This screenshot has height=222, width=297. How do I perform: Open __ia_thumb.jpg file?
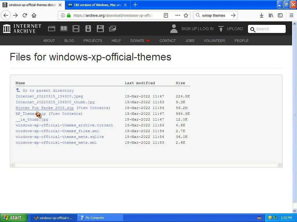(32, 119)
